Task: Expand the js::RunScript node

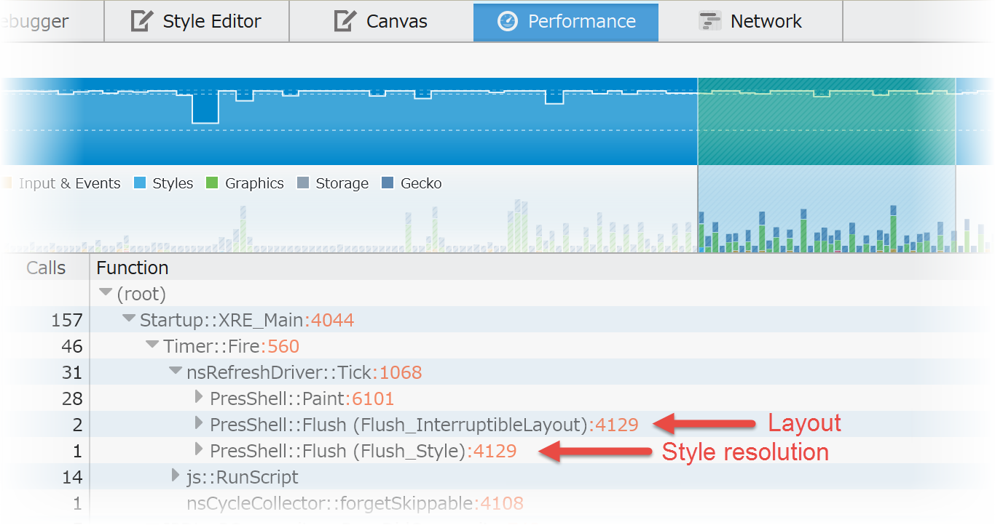Action: point(176,476)
